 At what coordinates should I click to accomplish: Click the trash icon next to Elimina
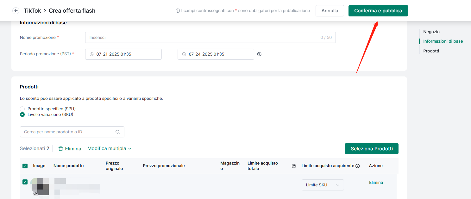pyautogui.click(x=61, y=148)
